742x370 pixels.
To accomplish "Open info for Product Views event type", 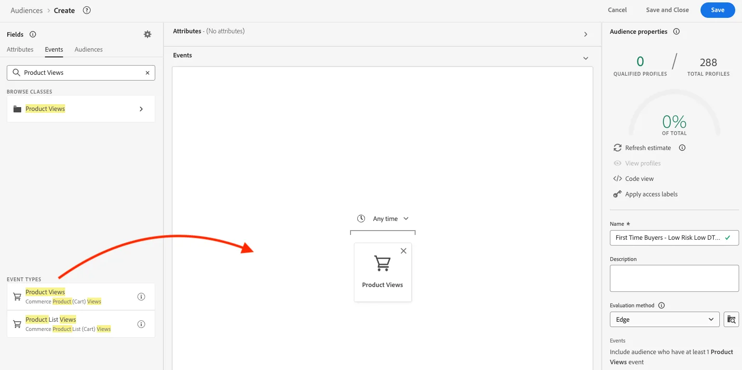I will [141, 297].
